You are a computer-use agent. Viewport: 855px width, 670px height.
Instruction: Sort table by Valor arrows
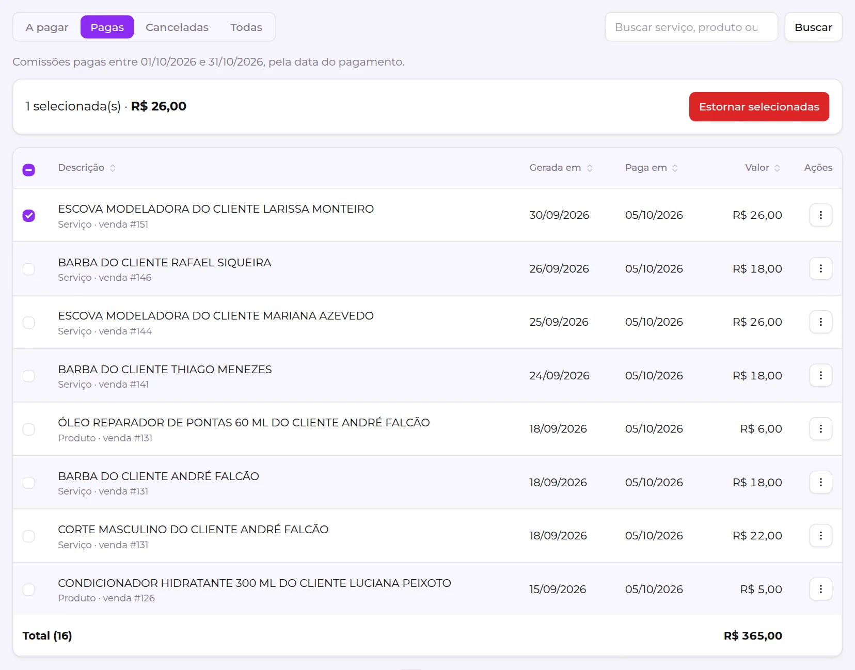(777, 168)
